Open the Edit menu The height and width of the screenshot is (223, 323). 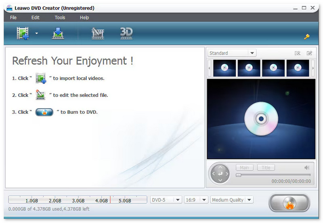pos(36,17)
